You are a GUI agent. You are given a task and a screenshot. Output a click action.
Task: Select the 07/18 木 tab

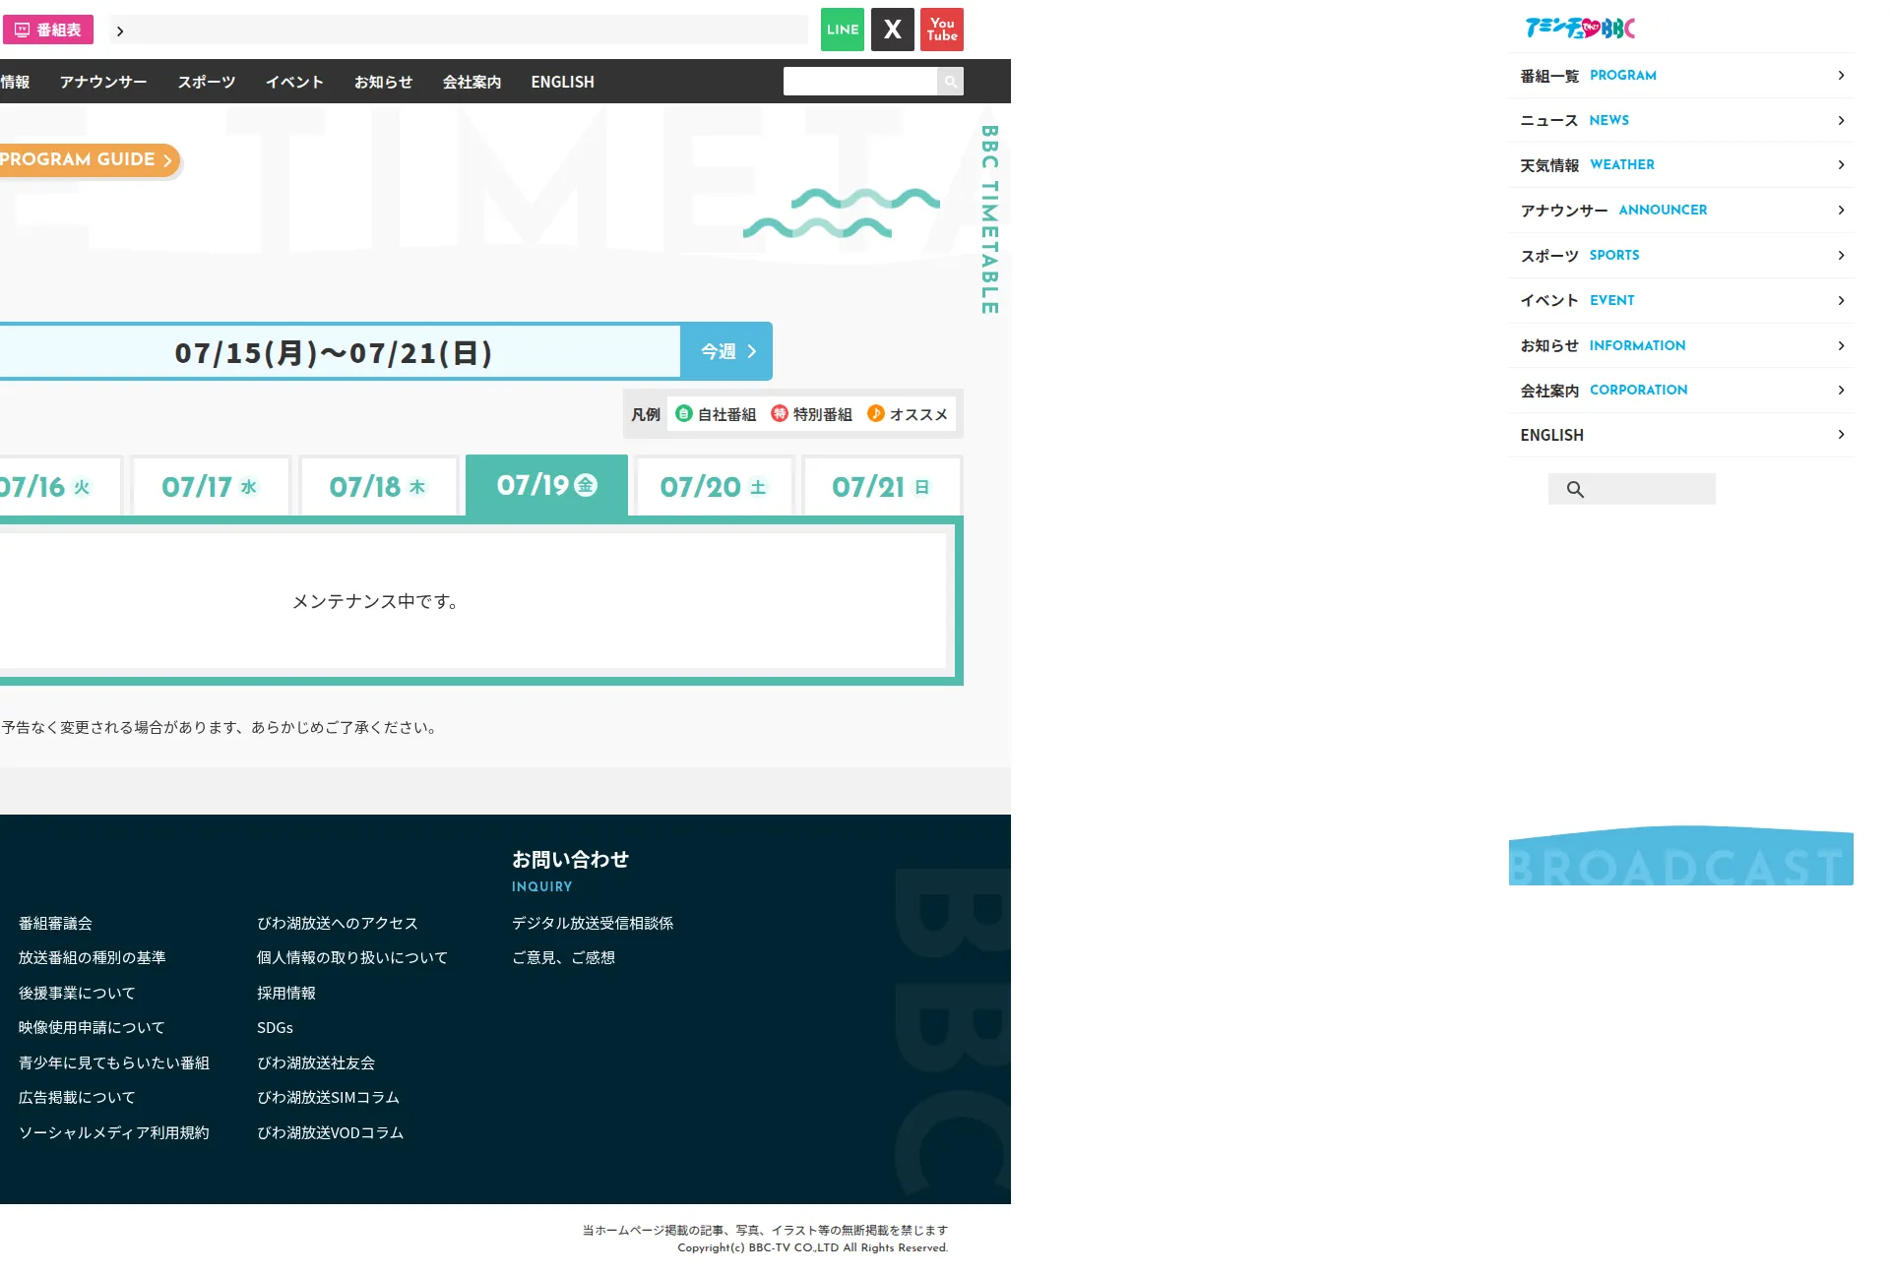tap(379, 486)
